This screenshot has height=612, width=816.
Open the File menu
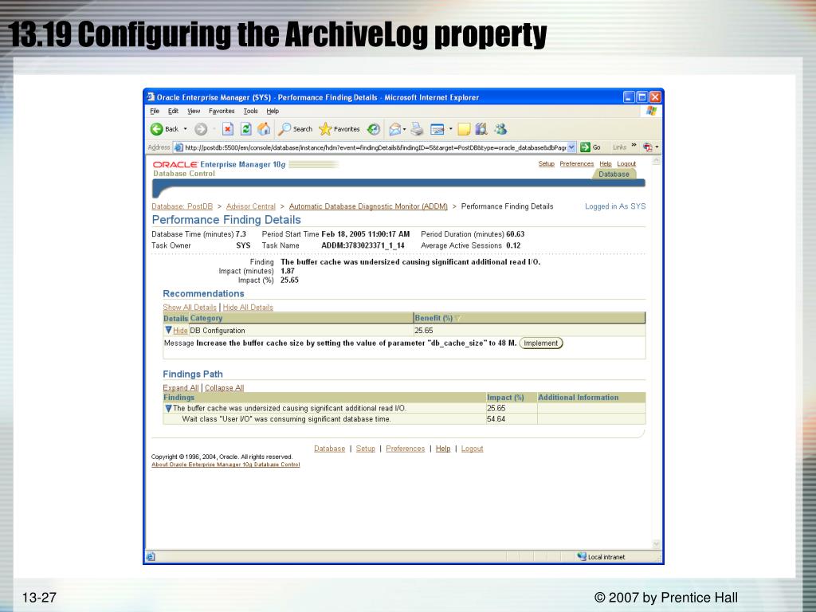tap(155, 111)
